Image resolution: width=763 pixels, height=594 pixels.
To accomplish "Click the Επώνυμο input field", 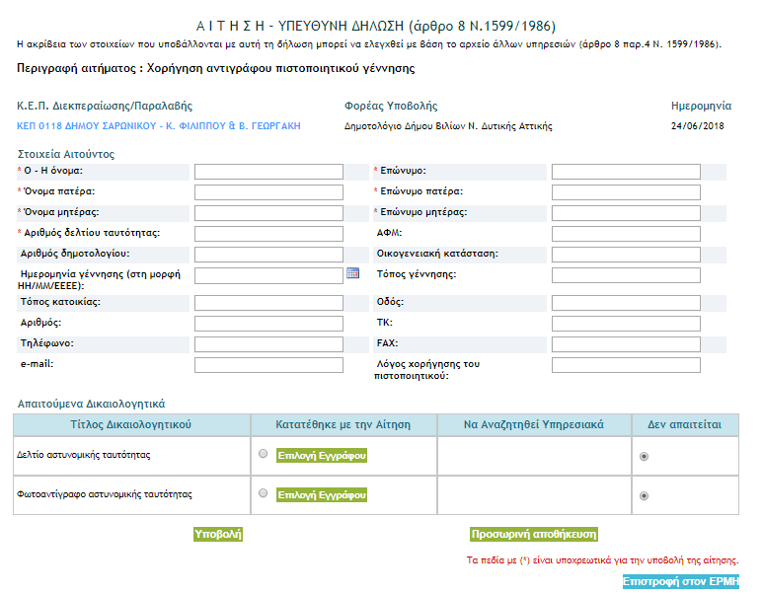I will click(626, 172).
